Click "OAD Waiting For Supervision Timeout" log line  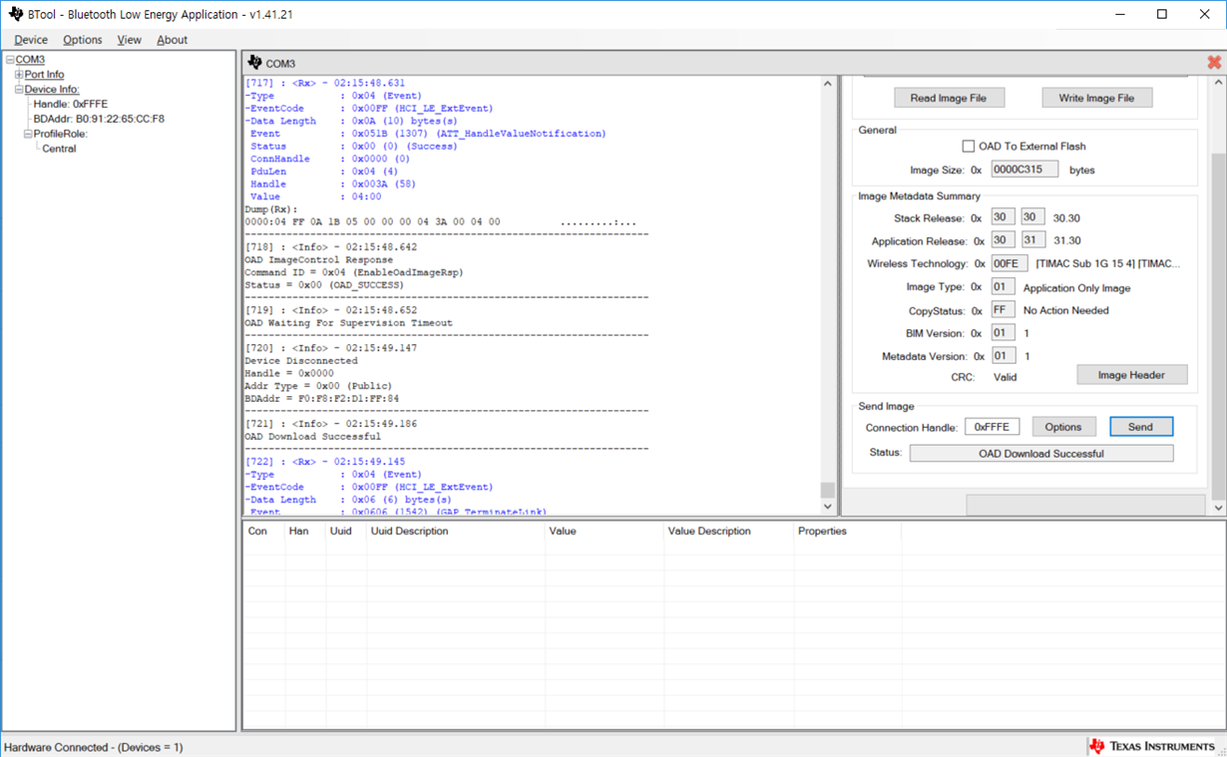[348, 323]
